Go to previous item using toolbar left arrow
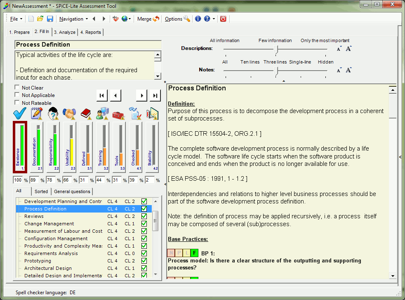The image size is (405, 300). pos(94,19)
